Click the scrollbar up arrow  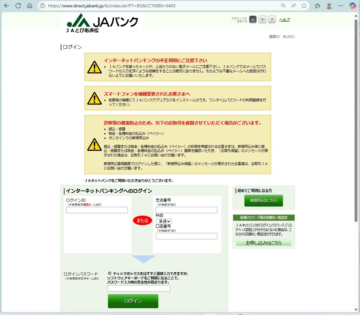pos(356,16)
